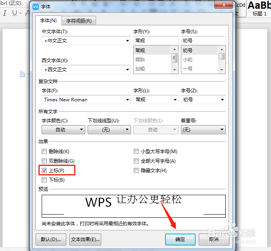Switch to the 字体(N) tab
Viewport: 271px width, 251px height.
(x=48, y=21)
